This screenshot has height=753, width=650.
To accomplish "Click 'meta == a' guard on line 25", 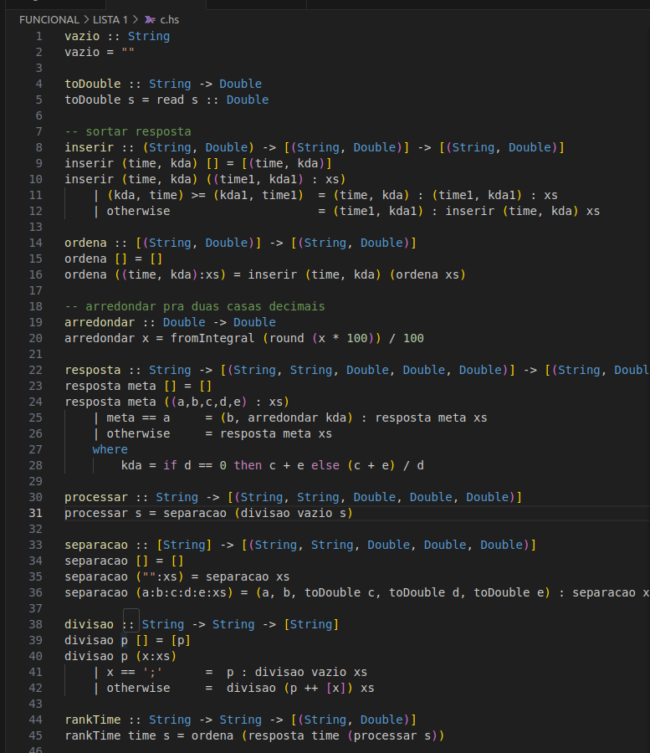I will [x=138, y=417].
